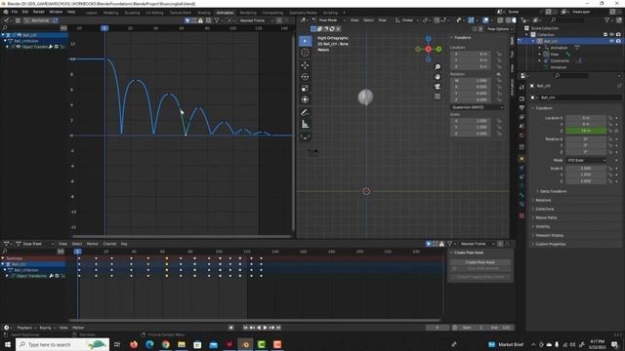This screenshot has height=351, width=625.
Task: Toggle animate dot beside Location Z property
Action: coord(616,131)
